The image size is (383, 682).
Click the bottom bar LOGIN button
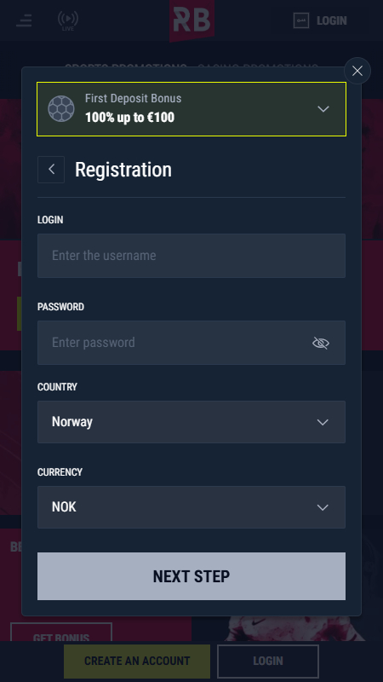click(x=268, y=662)
